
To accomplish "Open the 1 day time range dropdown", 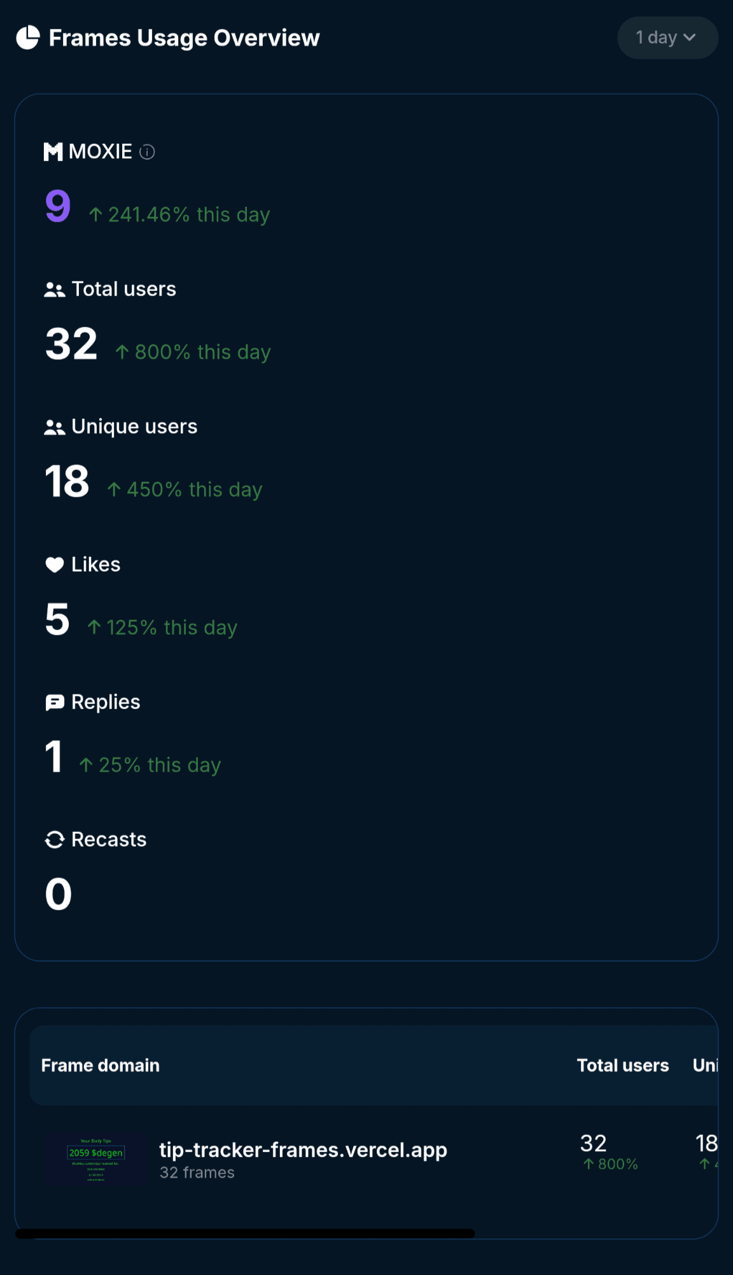I will coord(667,38).
